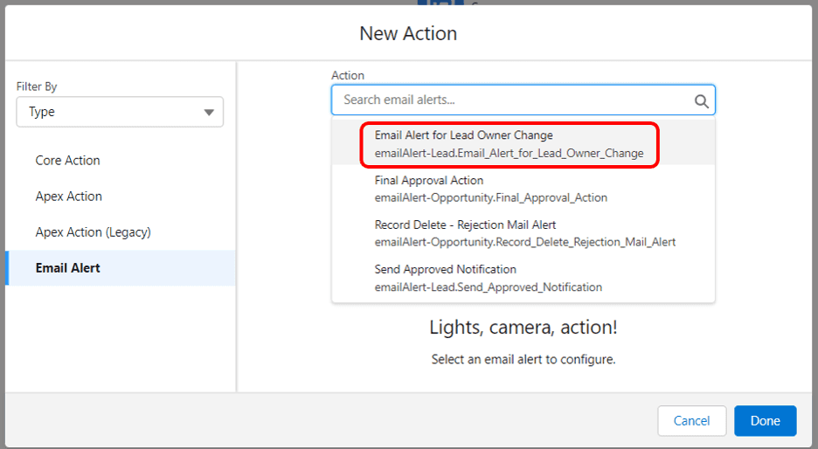Click the Cancel button

coord(692,421)
